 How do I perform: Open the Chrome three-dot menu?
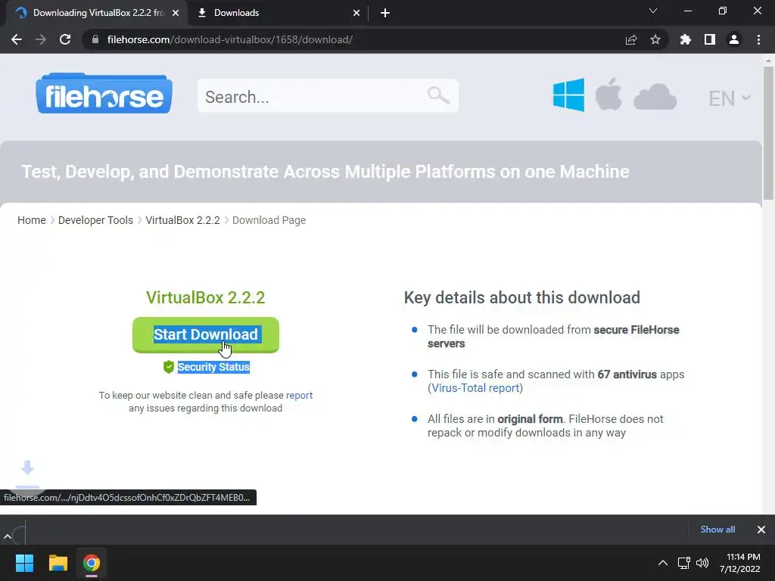[758, 39]
